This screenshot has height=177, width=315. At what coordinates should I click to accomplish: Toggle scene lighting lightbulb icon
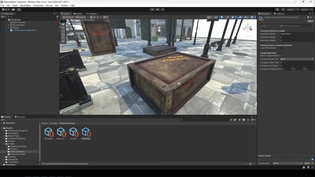coord(221,17)
